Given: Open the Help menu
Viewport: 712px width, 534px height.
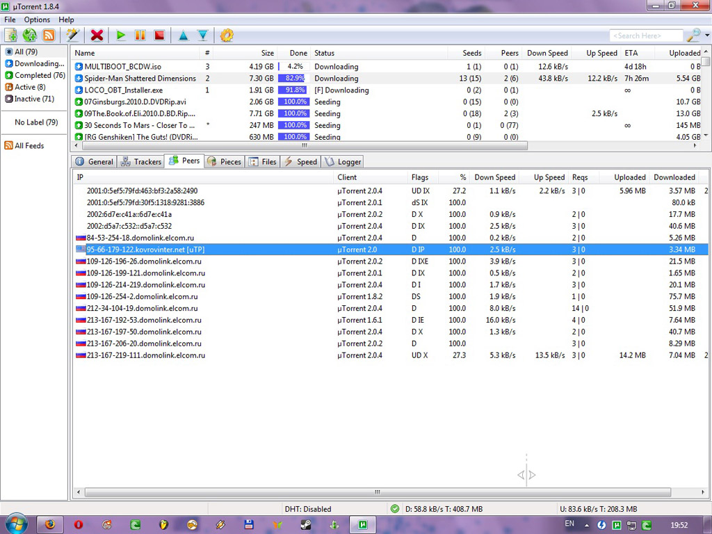Looking at the screenshot, I should point(66,19).
